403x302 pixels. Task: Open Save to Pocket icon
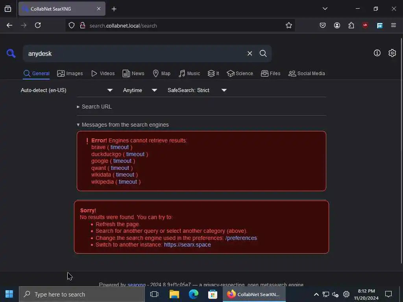pos(323,26)
